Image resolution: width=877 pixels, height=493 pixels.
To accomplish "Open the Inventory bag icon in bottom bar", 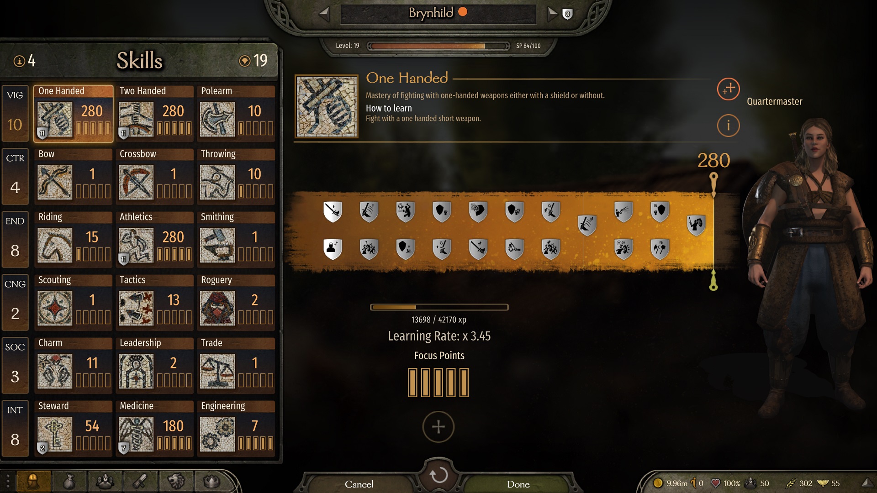I will 69,481.
